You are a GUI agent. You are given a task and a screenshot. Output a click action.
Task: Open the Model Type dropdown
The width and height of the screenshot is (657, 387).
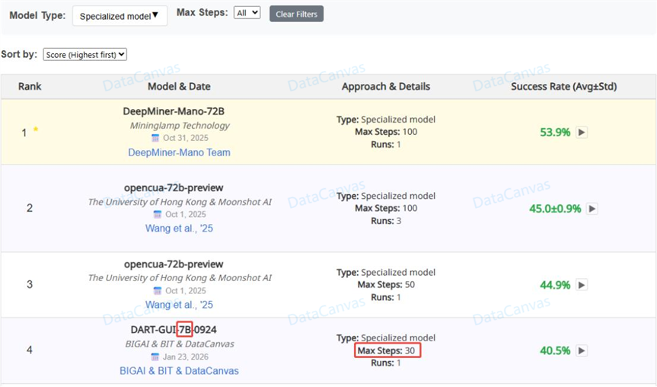click(120, 16)
